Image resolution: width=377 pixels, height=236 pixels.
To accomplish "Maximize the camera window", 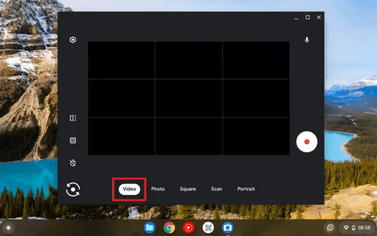I will [308, 17].
